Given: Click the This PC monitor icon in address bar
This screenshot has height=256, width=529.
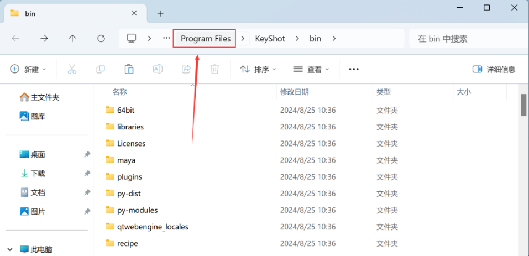Looking at the screenshot, I should (132, 38).
